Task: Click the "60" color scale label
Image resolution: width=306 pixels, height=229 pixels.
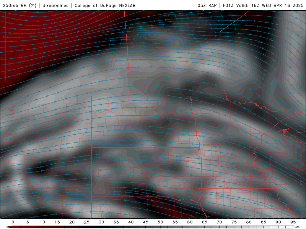Action: 190,222
